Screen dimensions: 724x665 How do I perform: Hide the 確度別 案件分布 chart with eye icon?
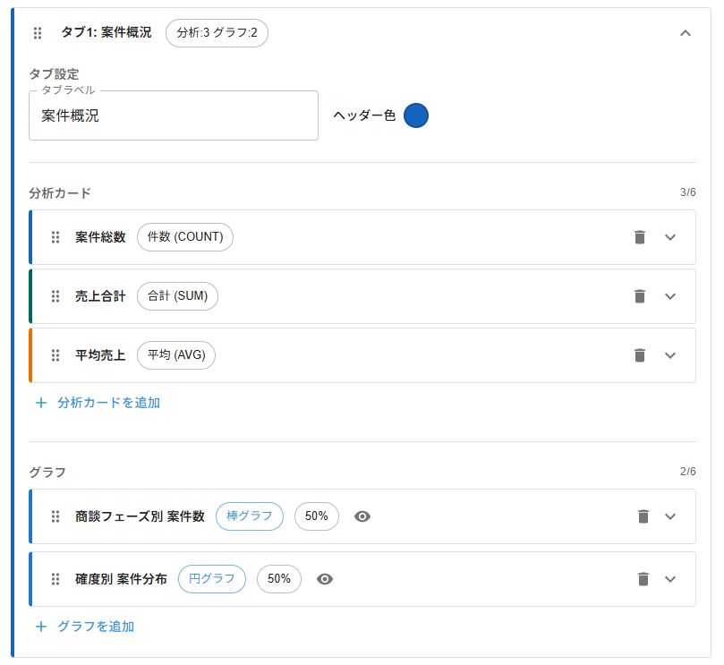pyautogui.click(x=325, y=579)
